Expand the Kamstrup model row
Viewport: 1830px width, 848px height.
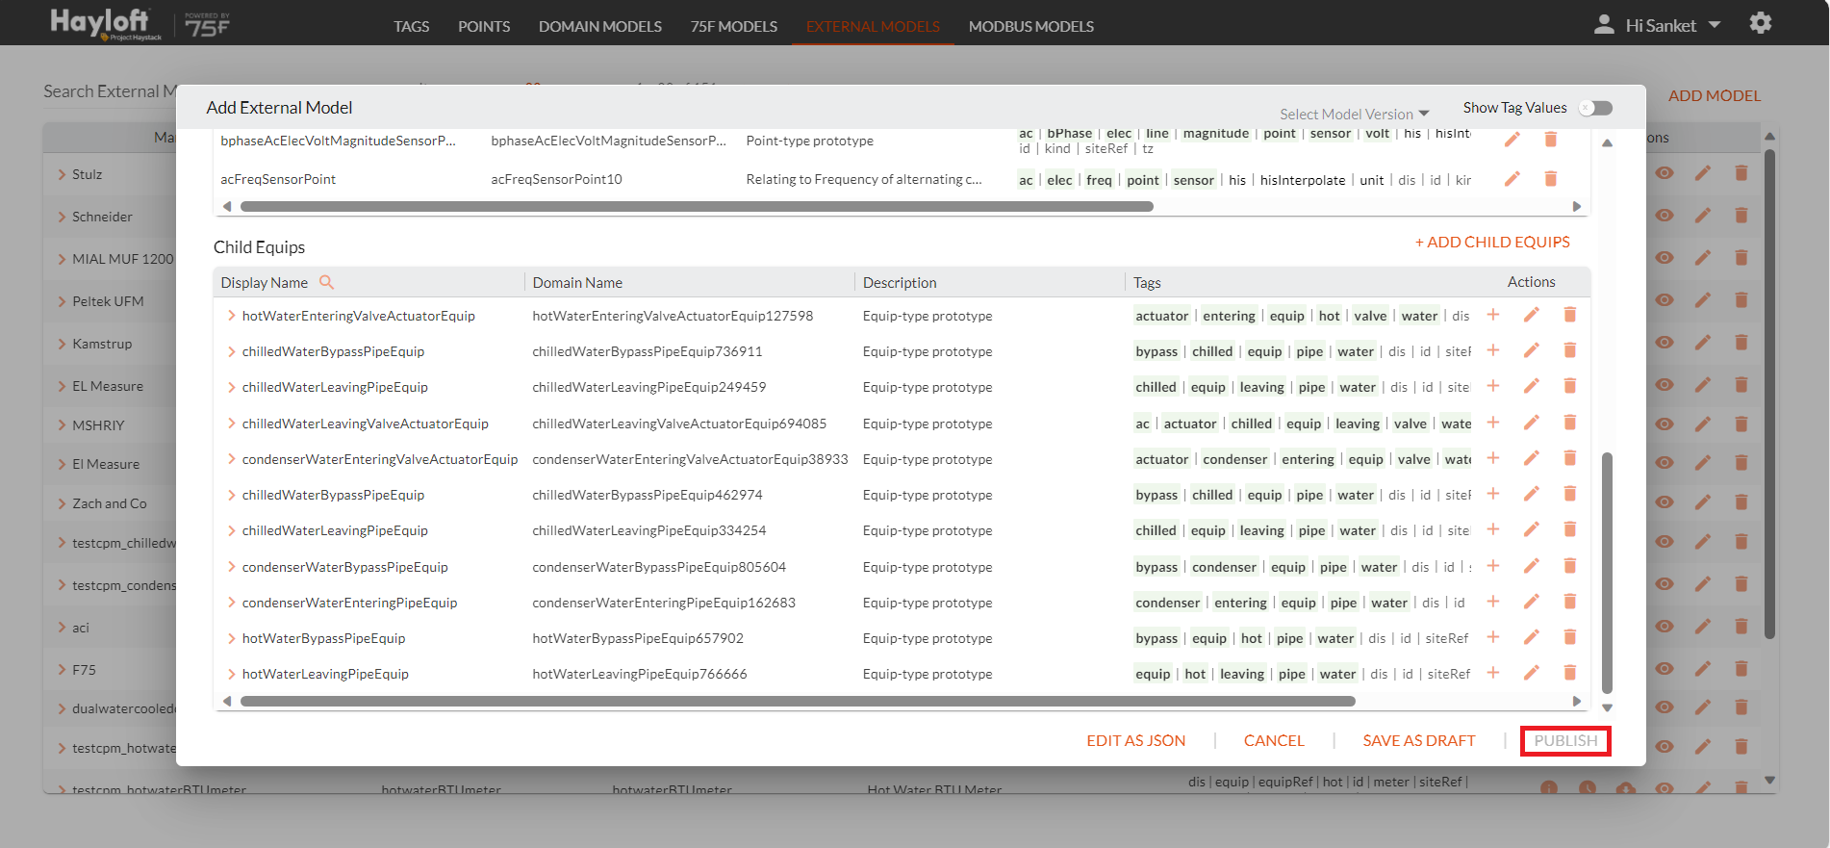click(x=62, y=344)
